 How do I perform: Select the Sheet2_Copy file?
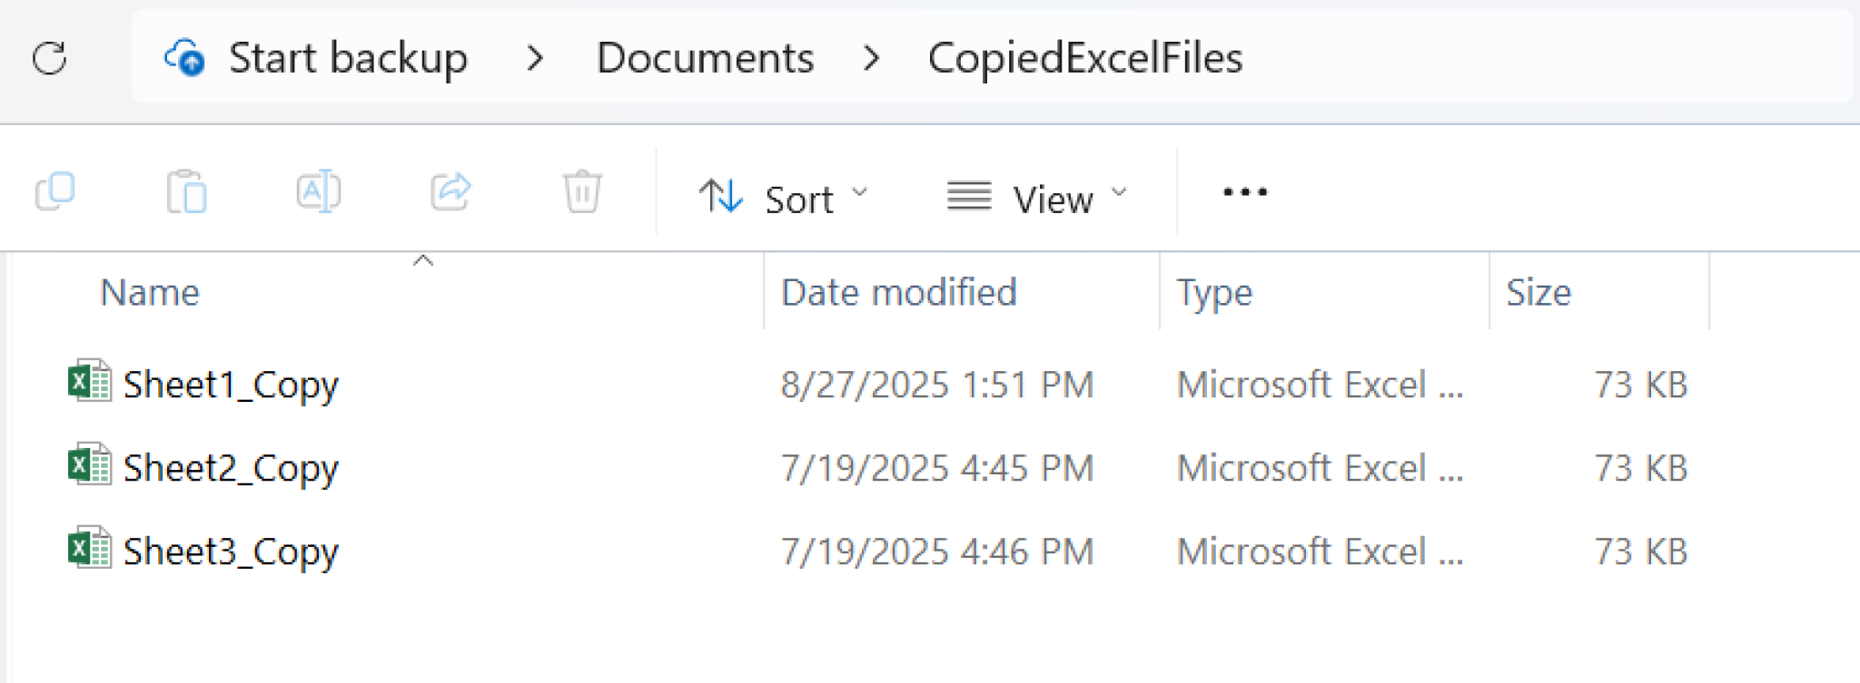click(x=232, y=468)
